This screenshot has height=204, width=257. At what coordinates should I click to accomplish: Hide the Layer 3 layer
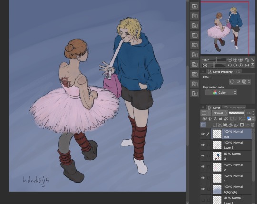[x=203, y=145]
